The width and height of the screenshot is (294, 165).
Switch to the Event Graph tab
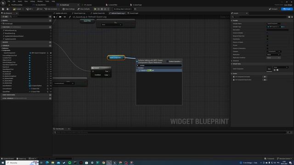[133, 13]
